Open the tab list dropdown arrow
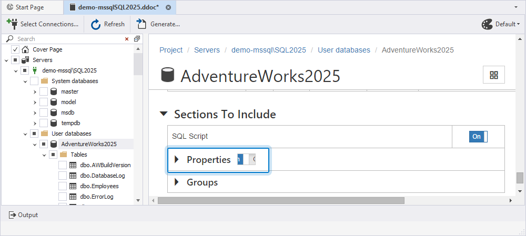 click(x=515, y=7)
